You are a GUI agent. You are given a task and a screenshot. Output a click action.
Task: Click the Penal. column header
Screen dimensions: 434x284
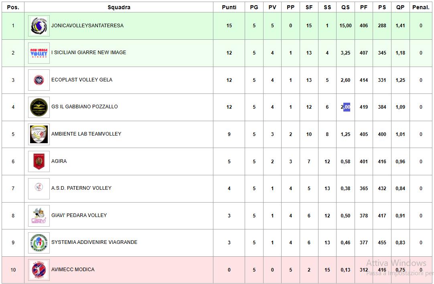pos(421,7)
